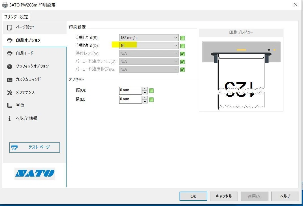Show ヘルプと情報 page
The height and width of the screenshot is (206, 303).
(35, 118)
